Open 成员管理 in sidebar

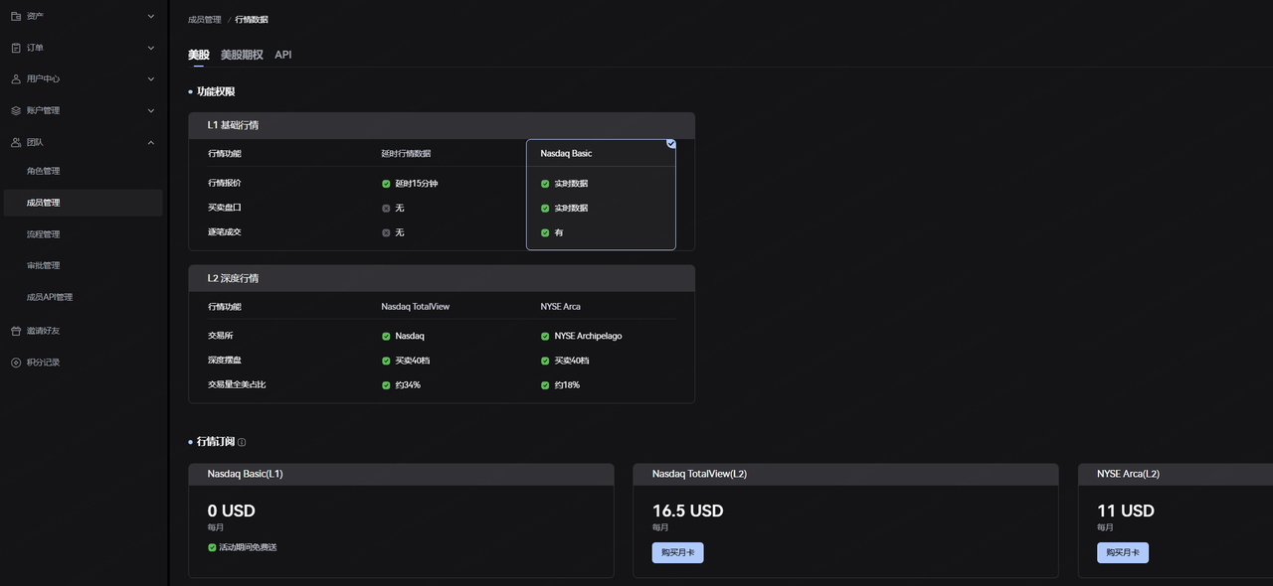click(x=82, y=203)
